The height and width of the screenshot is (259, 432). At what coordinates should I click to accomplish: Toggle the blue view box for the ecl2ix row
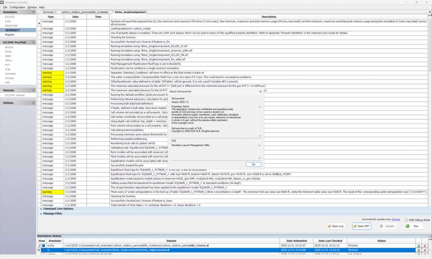tap(43, 245)
